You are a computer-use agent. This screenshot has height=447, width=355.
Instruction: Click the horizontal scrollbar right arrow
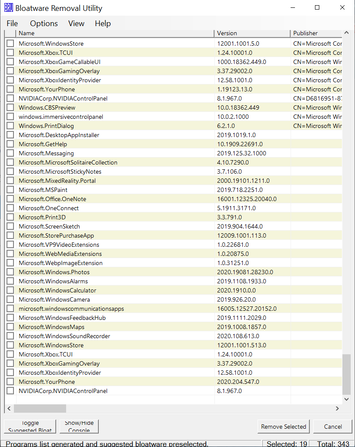point(337,408)
